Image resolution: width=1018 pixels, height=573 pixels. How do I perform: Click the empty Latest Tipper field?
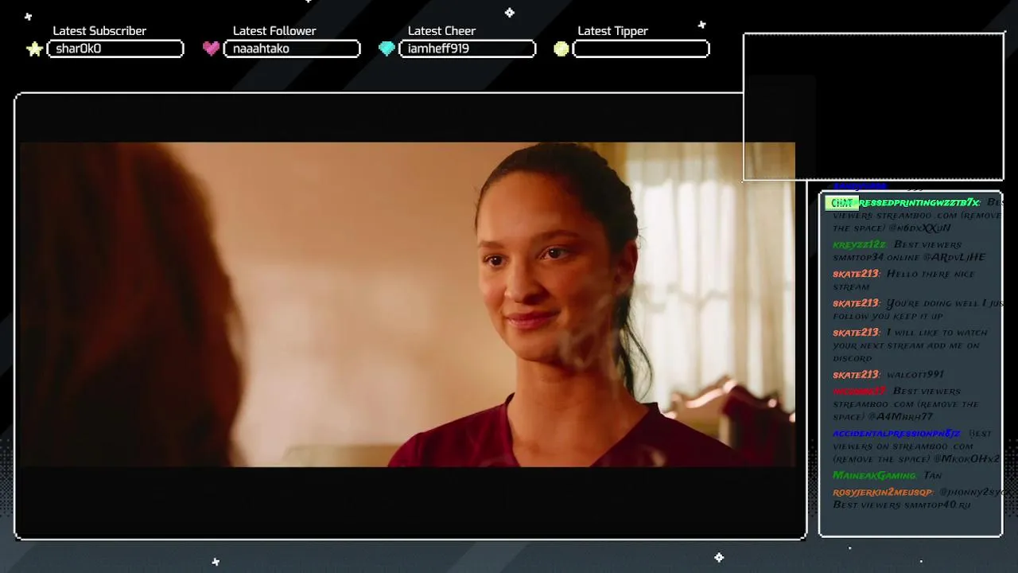pyautogui.click(x=641, y=49)
